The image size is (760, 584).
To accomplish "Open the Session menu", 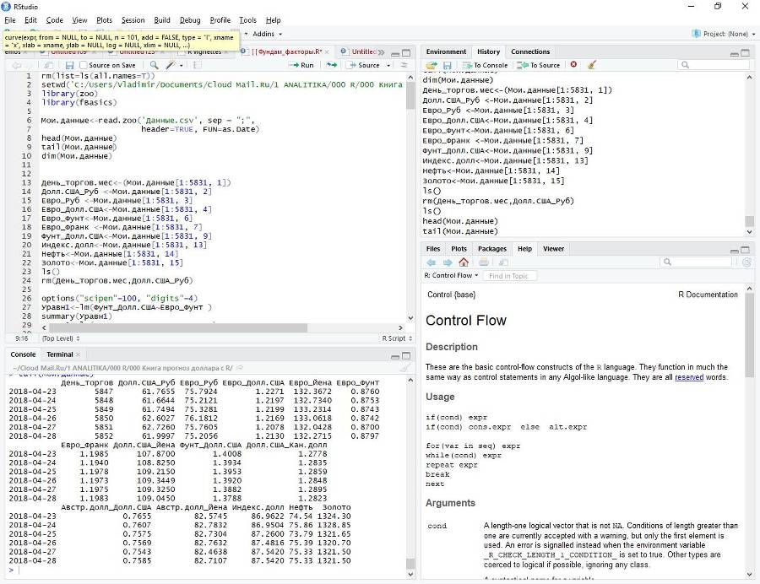I will (133, 20).
